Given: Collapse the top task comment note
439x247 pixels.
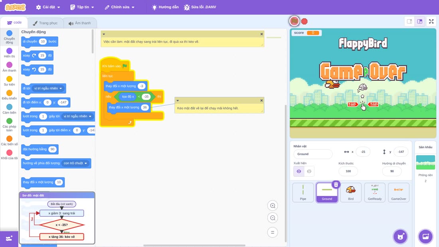Looking at the screenshot, I should click(104, 34).
